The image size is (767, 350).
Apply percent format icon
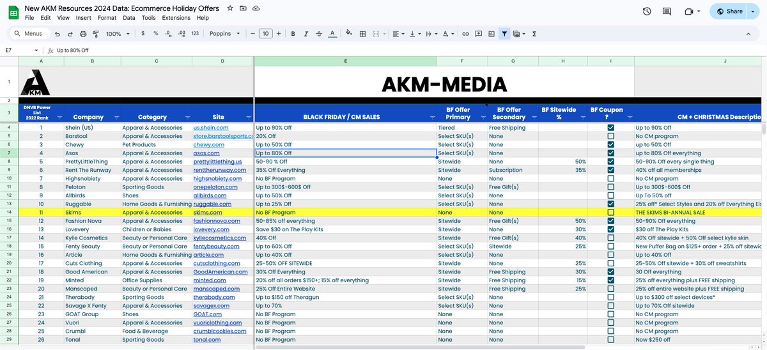coord(155,33)
